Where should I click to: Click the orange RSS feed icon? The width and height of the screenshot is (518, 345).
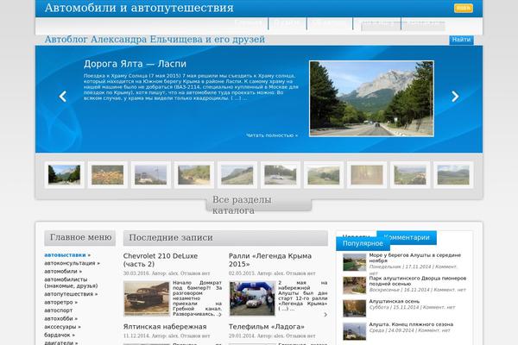point(464,8)
